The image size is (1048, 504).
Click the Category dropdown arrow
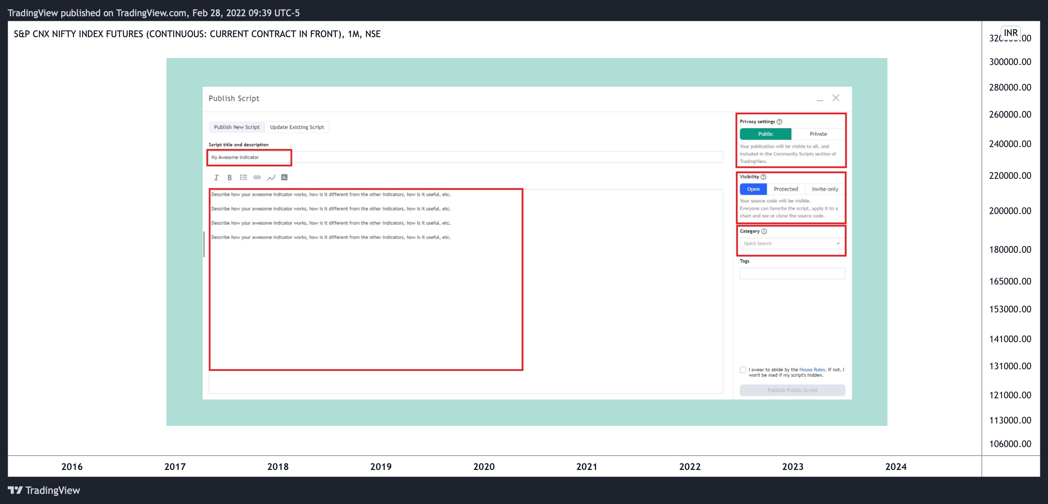coord(838,243)
